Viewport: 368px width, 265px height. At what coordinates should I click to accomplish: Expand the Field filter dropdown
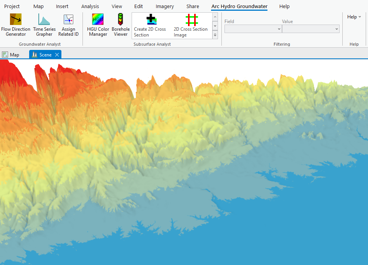(x=253, y=29)
